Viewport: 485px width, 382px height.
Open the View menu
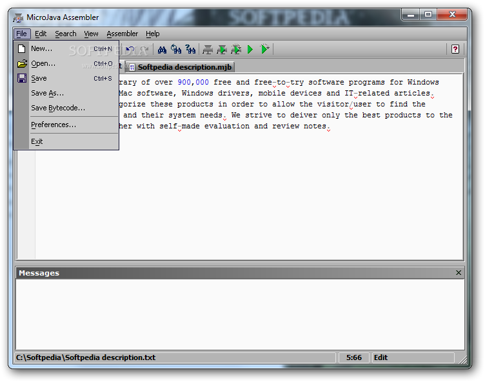tap(91, 34)
